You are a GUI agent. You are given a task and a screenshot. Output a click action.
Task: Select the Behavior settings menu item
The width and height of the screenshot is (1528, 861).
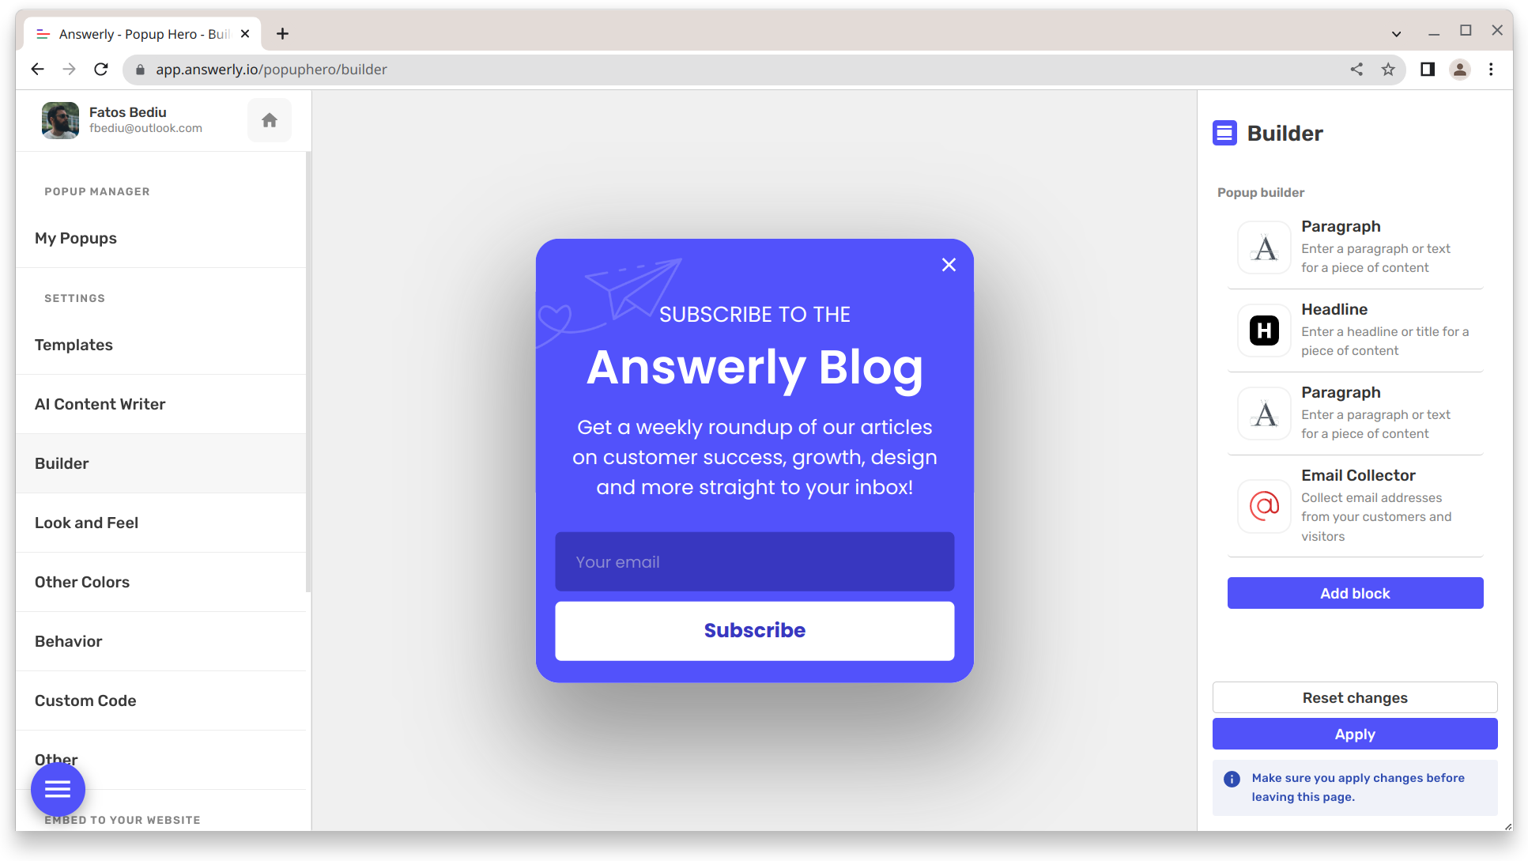[68, 640]
